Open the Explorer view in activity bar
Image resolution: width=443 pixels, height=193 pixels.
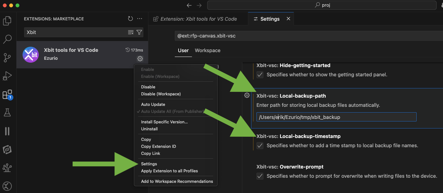(x=7, y=21)
